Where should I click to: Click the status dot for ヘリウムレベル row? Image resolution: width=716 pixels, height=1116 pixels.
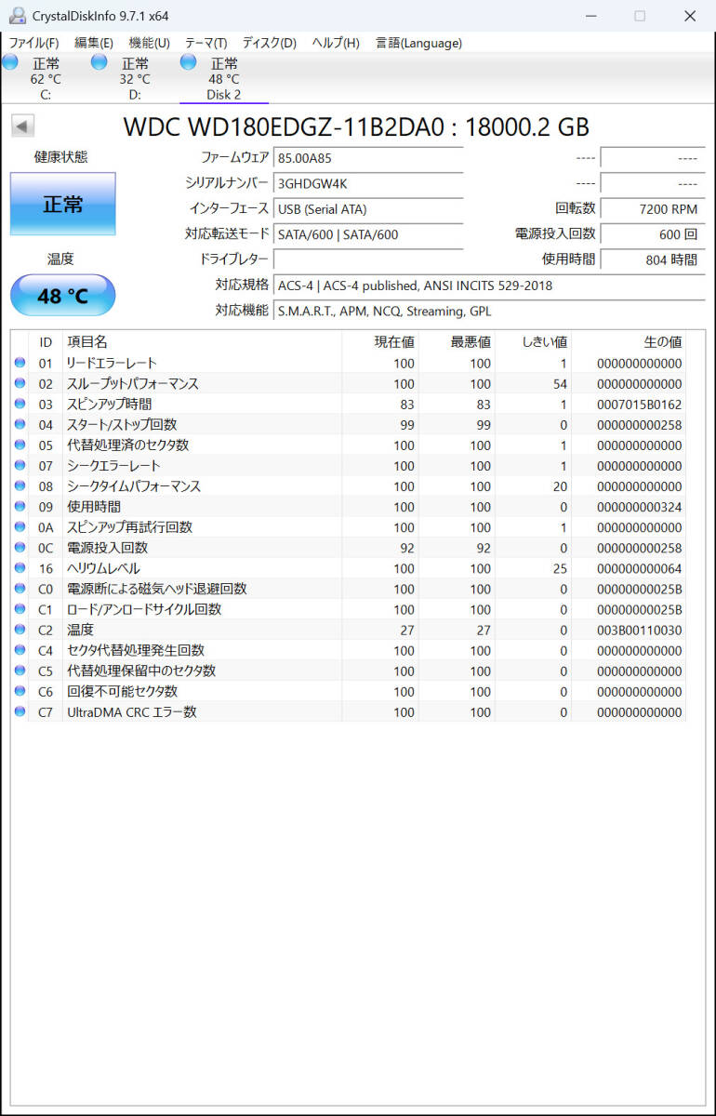(20, 567)
